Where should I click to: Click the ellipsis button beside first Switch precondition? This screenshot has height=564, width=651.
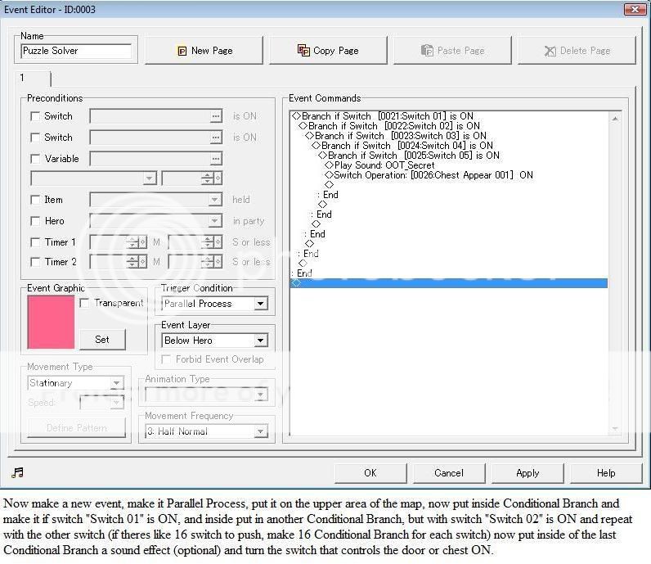[x=215, y=116]
